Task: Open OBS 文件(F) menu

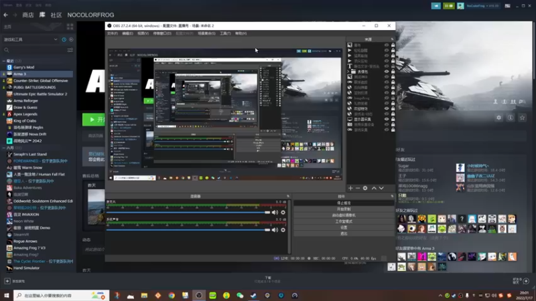Action: [x=113, y=33]
